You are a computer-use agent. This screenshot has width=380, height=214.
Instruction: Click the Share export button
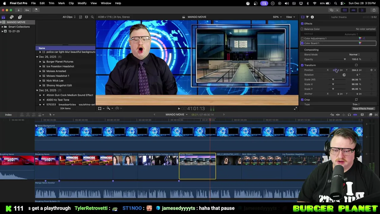pyautogui.click(x=374, y=10)
